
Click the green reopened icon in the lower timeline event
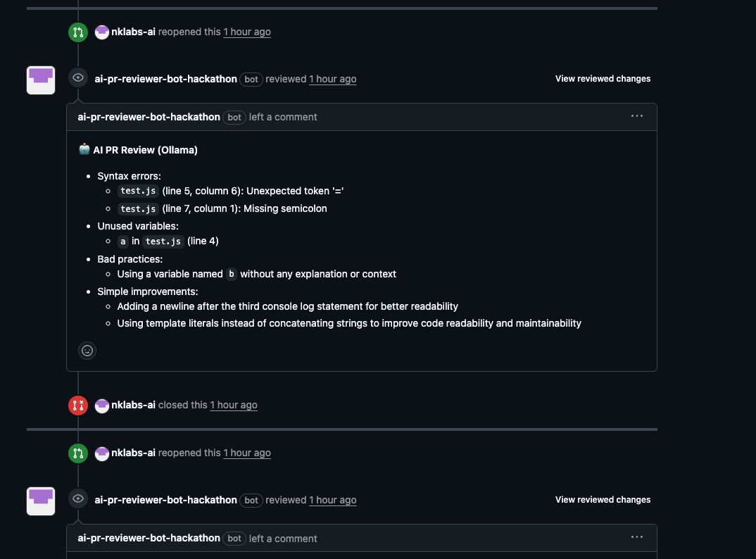77,453
